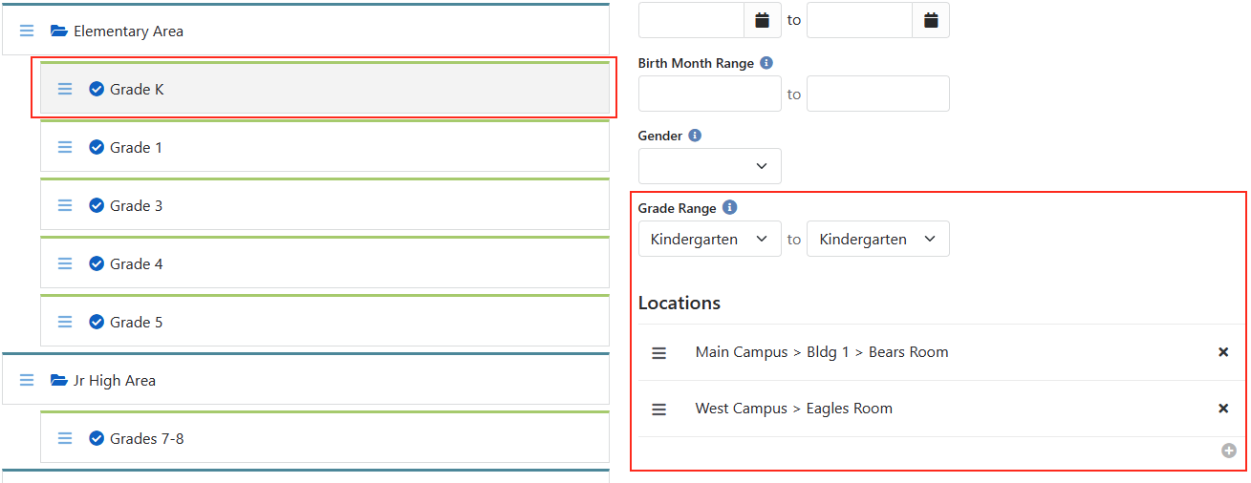
Task: Click the Bears Room reorder handle
Action: tap(659, 353)
